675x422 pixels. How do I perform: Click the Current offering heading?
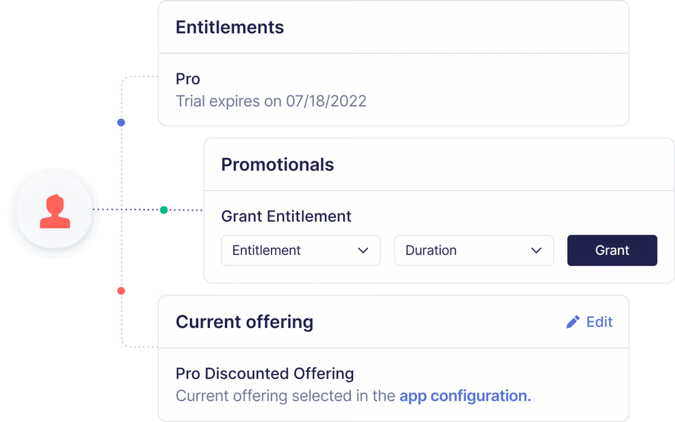(244, 322)
